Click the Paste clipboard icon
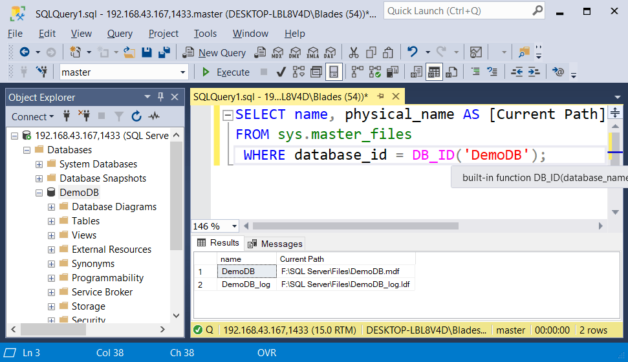The width and height of the screenshot is (628, 362). click(x=388, y=52)
